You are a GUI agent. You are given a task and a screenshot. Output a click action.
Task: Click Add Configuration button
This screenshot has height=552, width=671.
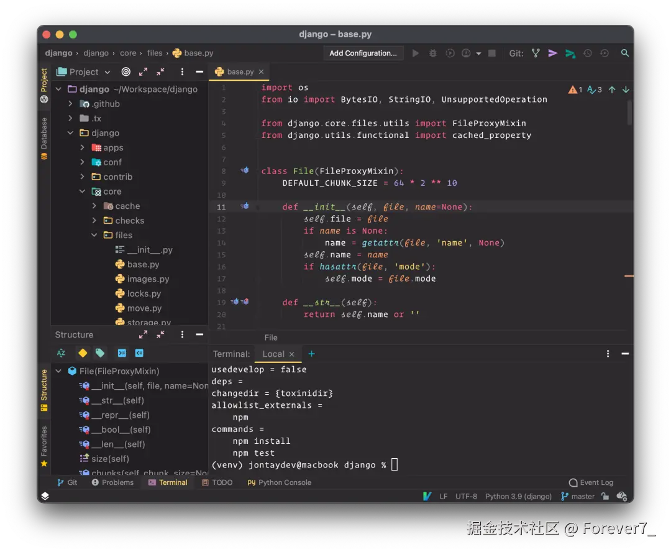(x=363, y=53)
